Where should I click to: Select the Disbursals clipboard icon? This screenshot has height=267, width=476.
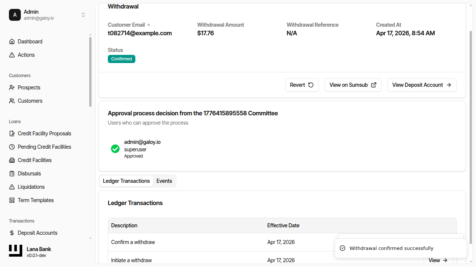(12, 173)
